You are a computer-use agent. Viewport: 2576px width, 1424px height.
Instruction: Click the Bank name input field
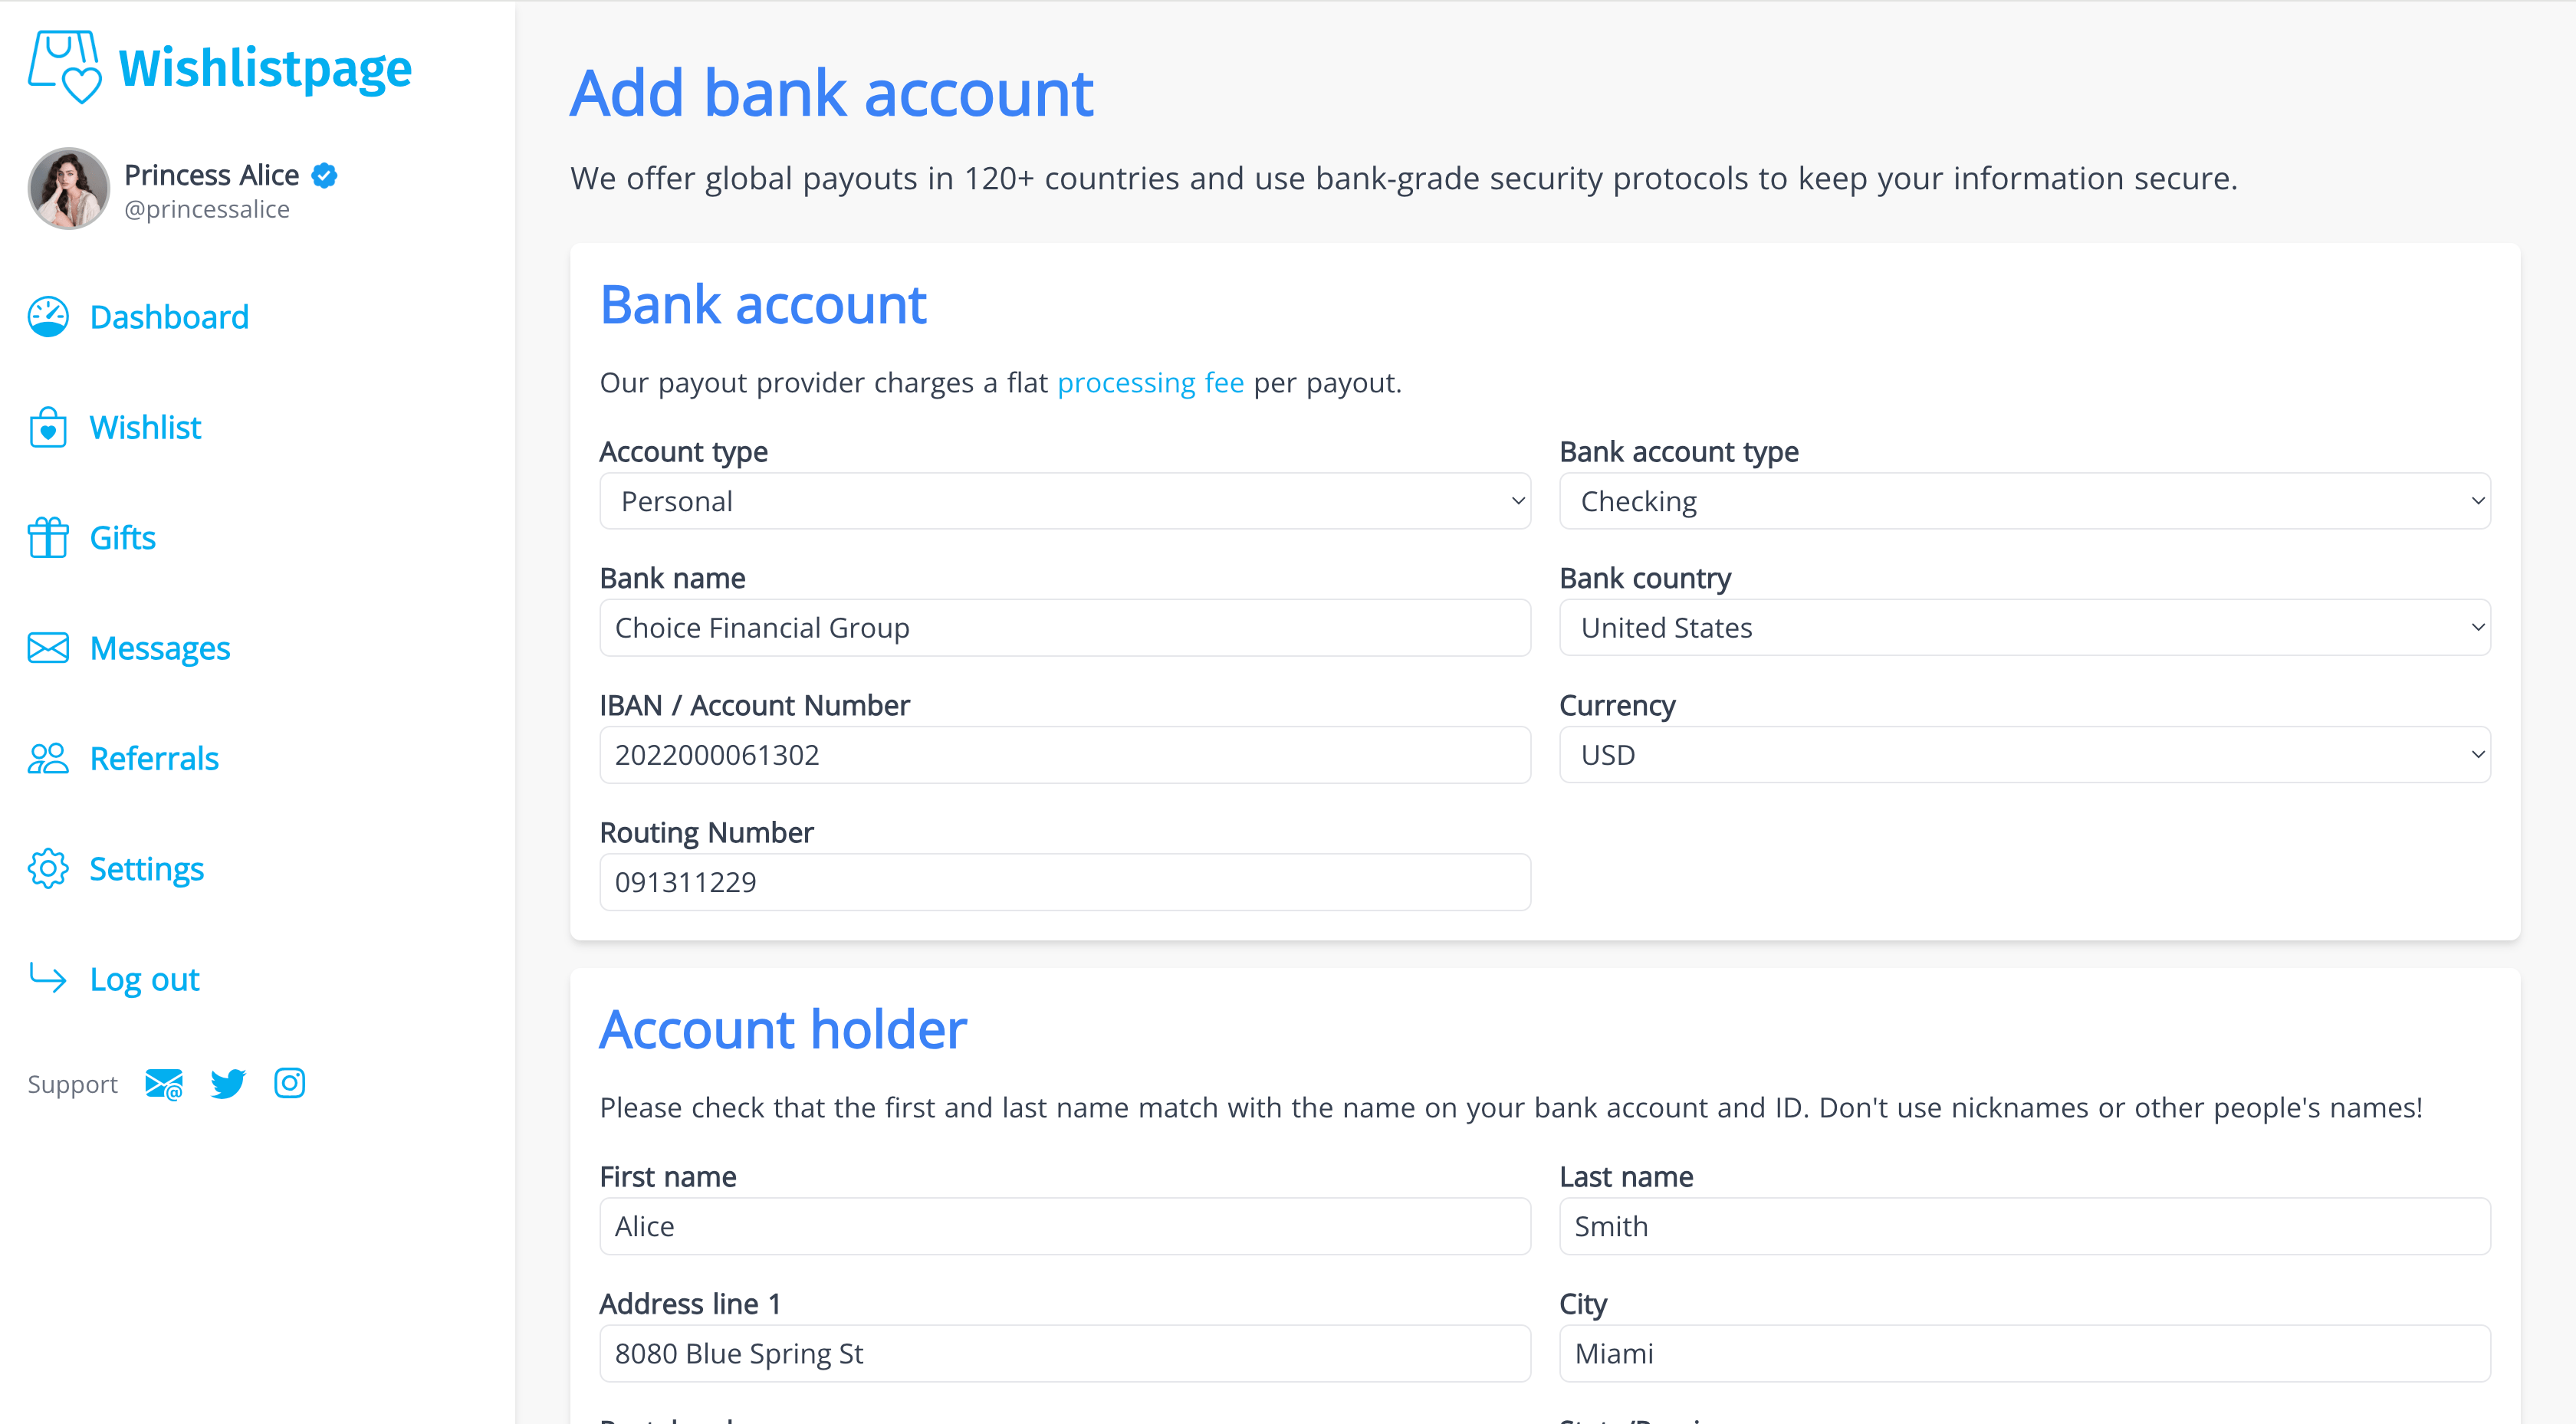(1064, 628)
